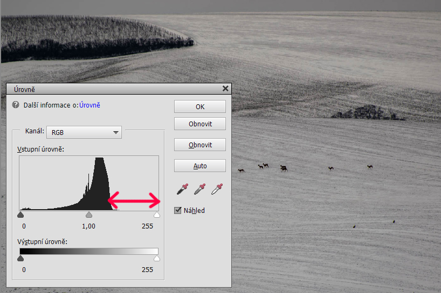Click the Obnovit button just above Auto

click(x=199, y=145)
